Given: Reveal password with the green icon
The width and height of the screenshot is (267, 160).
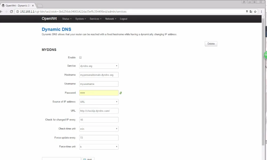Looking at the screenshot, I should click(121, 93).
